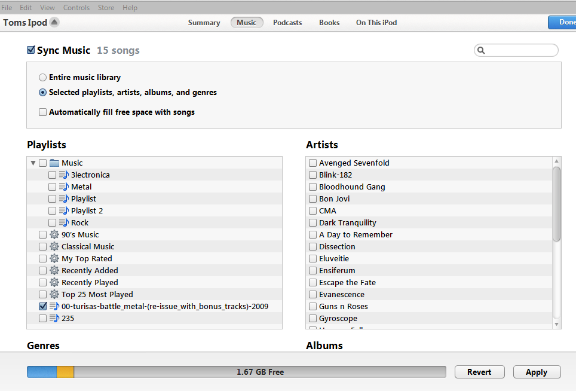This screenshot has height=391, width=576.
Task: Click the orange segment of capacity bar
Action: click(x=65, y=372)
